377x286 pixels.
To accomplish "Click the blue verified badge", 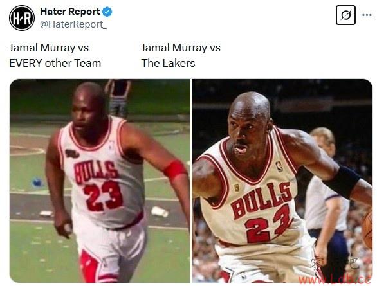I will click(107, 12).
